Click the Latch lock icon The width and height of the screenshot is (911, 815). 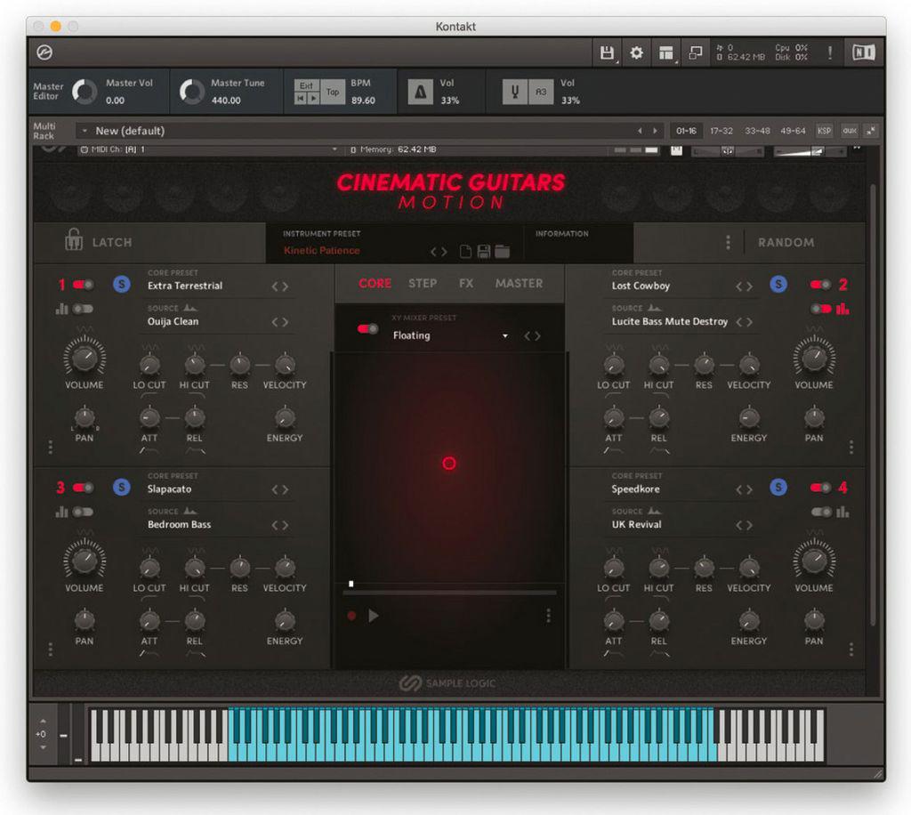tap(73, 239)
